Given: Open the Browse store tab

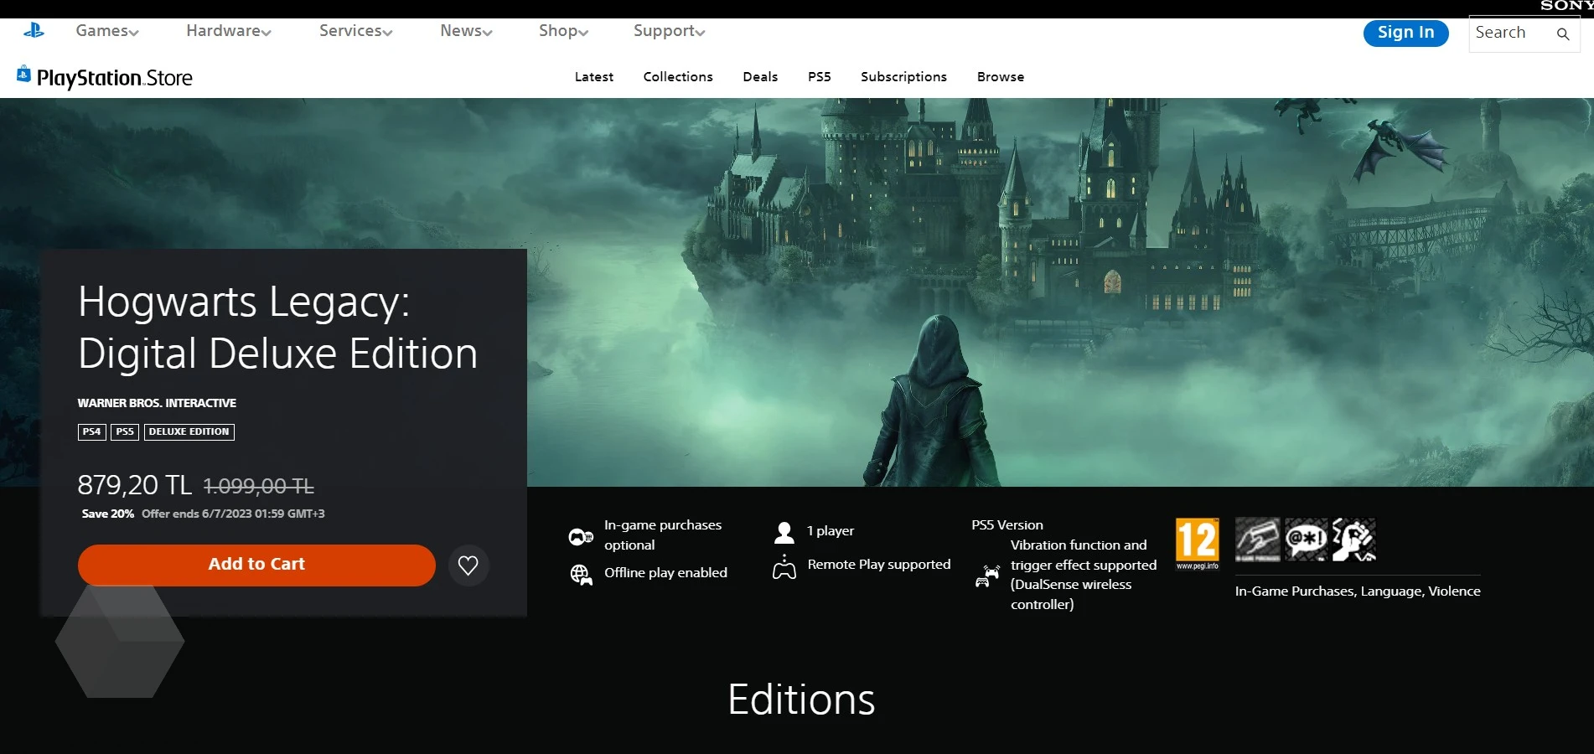Looking at the screenshot, I should pyautogui.click(x=1001, y=77).
